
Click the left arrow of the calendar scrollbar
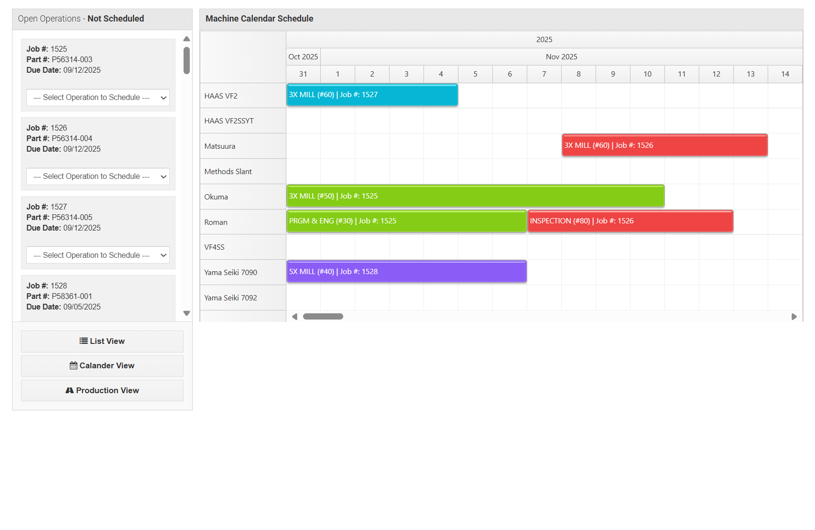coord(294,316)
